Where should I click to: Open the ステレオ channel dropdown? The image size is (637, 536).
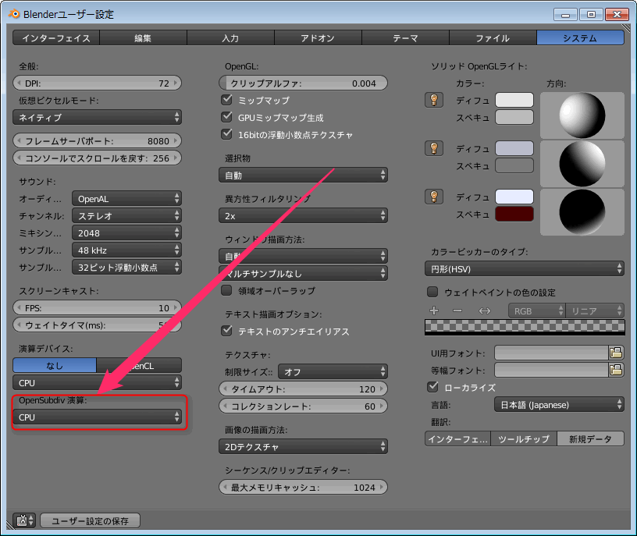pyautogui.click(x=126, y=215)
